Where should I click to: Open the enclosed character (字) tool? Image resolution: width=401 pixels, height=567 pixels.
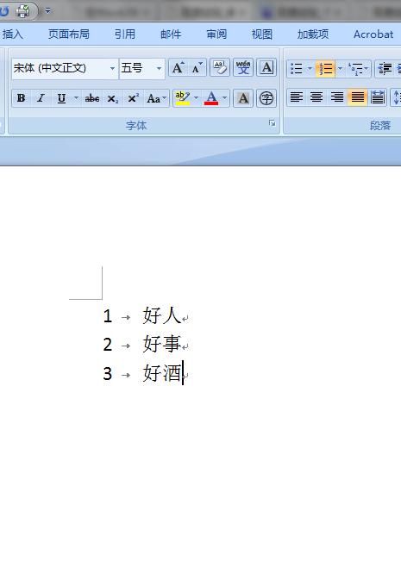click(266, 98)
